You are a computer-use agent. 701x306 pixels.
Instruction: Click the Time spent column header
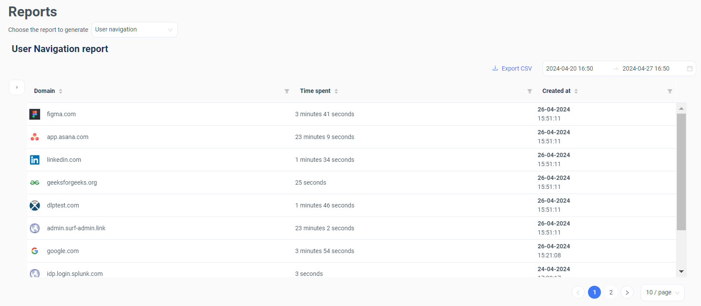pyautogui.click(x=315, y=91)
